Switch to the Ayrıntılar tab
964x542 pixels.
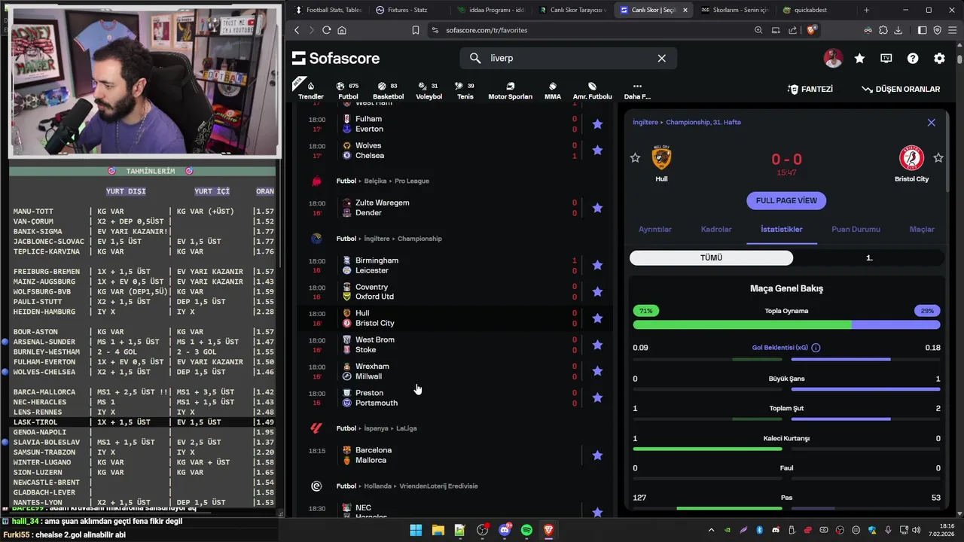pyautogui.click(x=654, y=229)
